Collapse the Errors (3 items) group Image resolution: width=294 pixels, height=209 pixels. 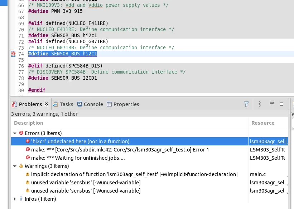click(15, 133)
